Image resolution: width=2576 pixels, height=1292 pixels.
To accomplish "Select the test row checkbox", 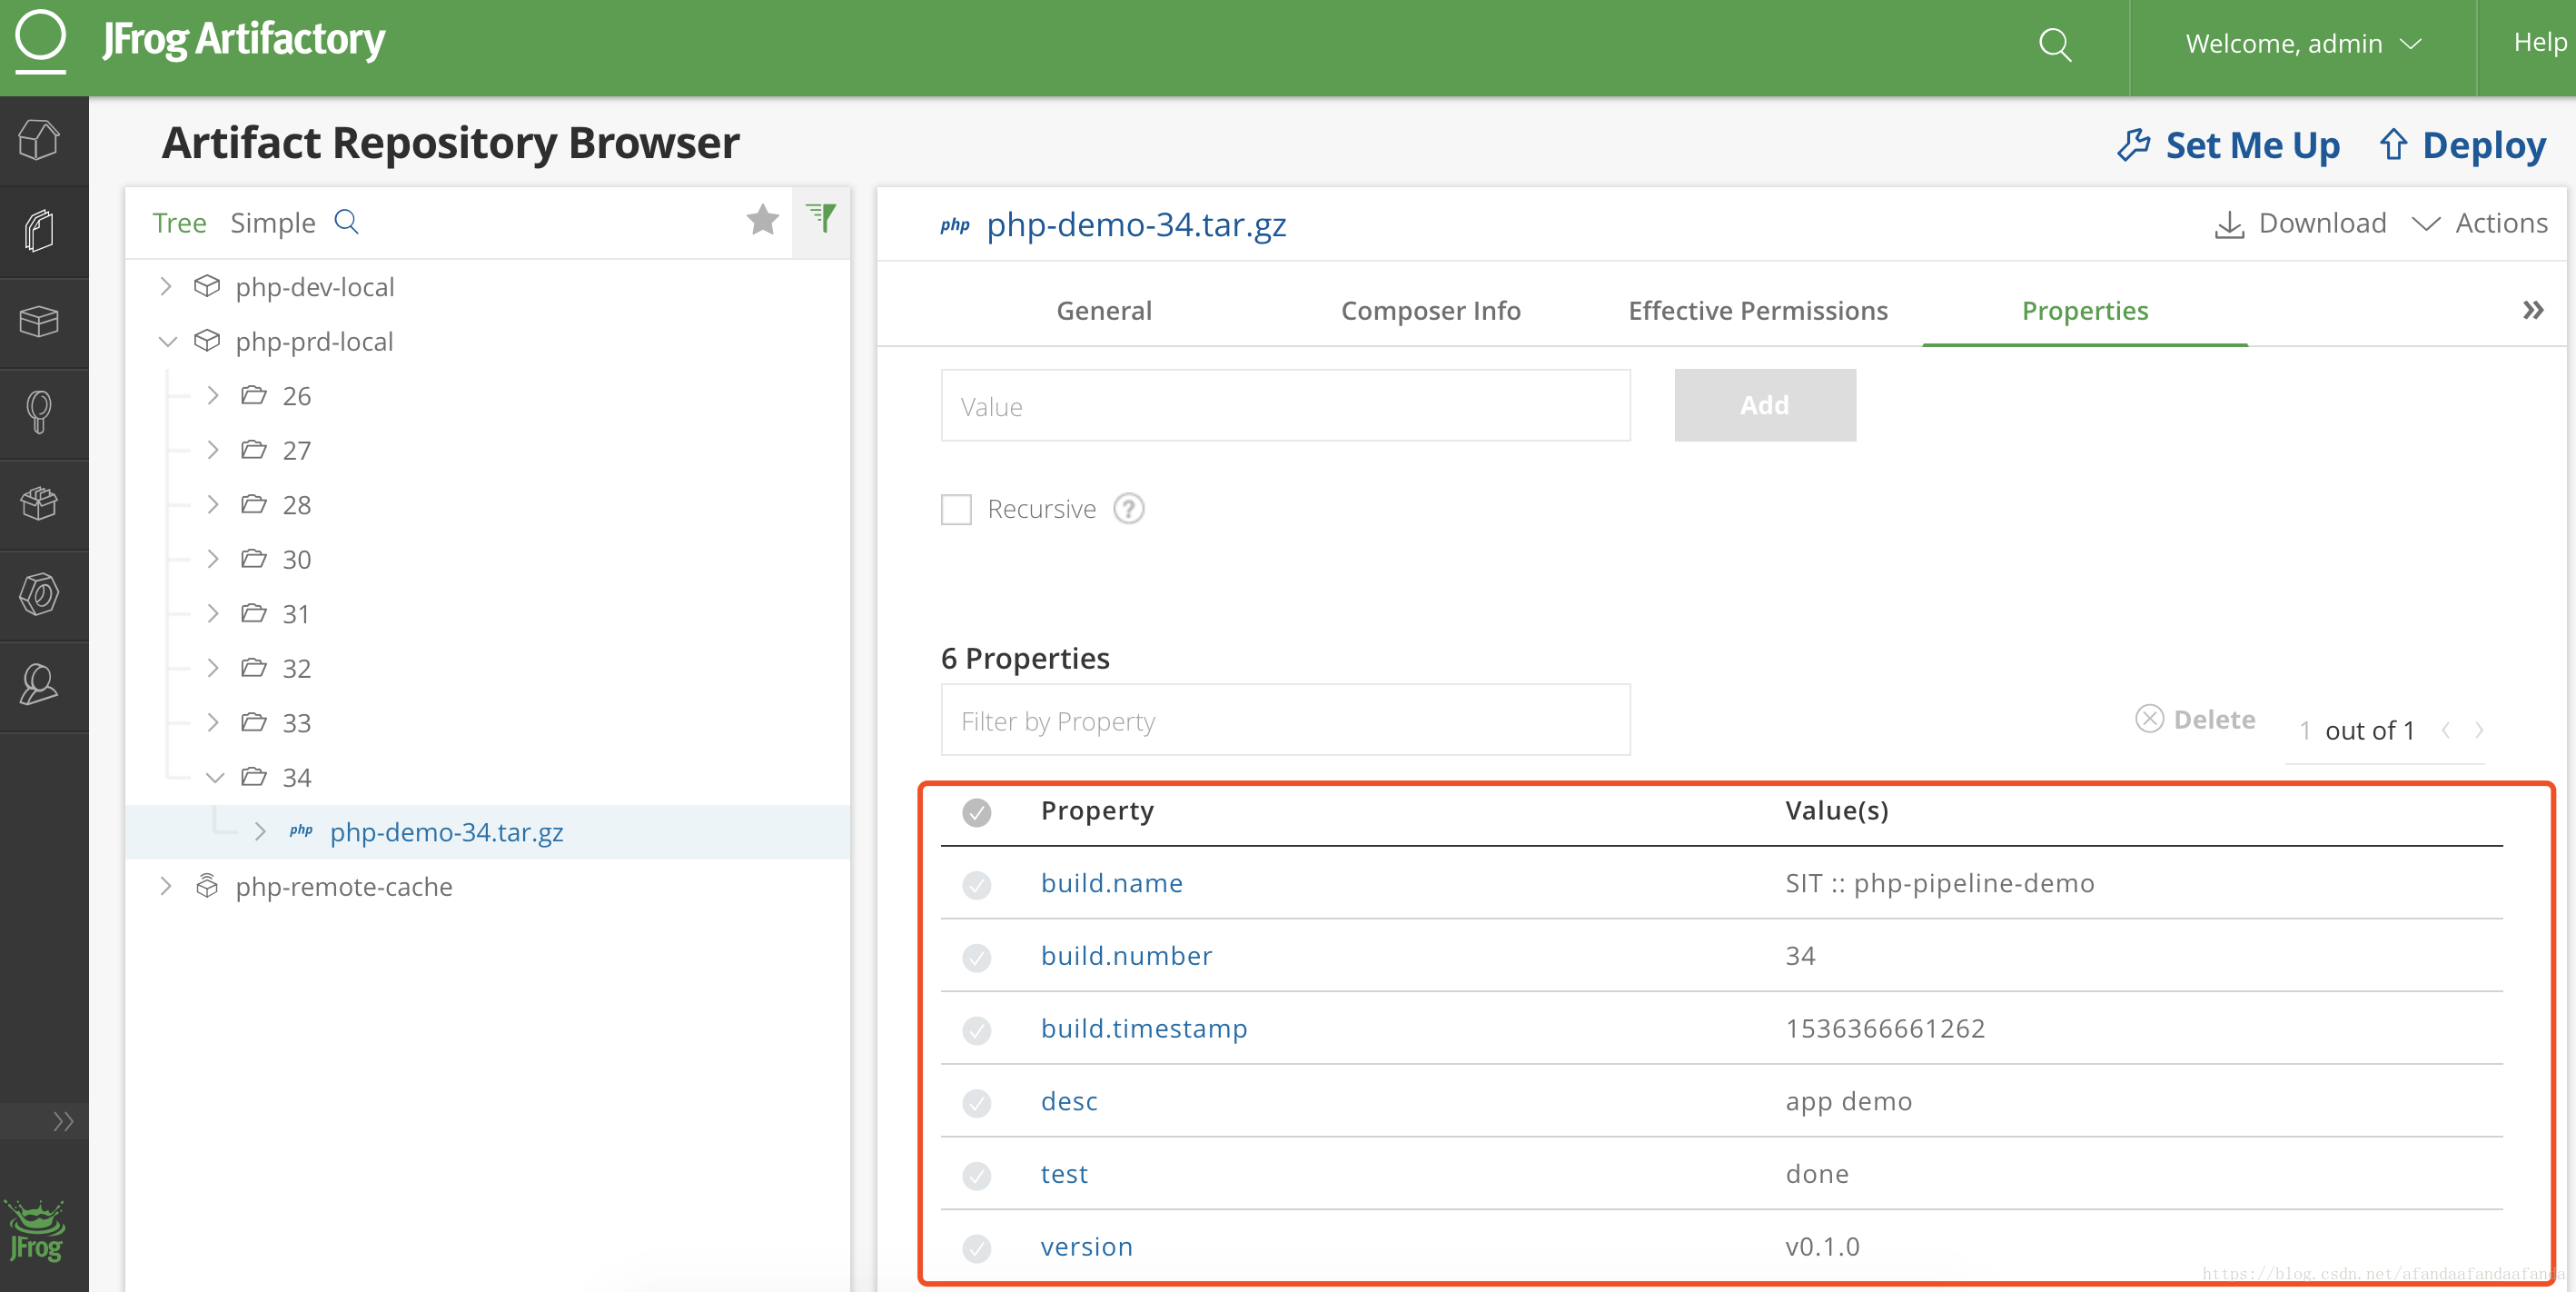I will click(977, 1175).
